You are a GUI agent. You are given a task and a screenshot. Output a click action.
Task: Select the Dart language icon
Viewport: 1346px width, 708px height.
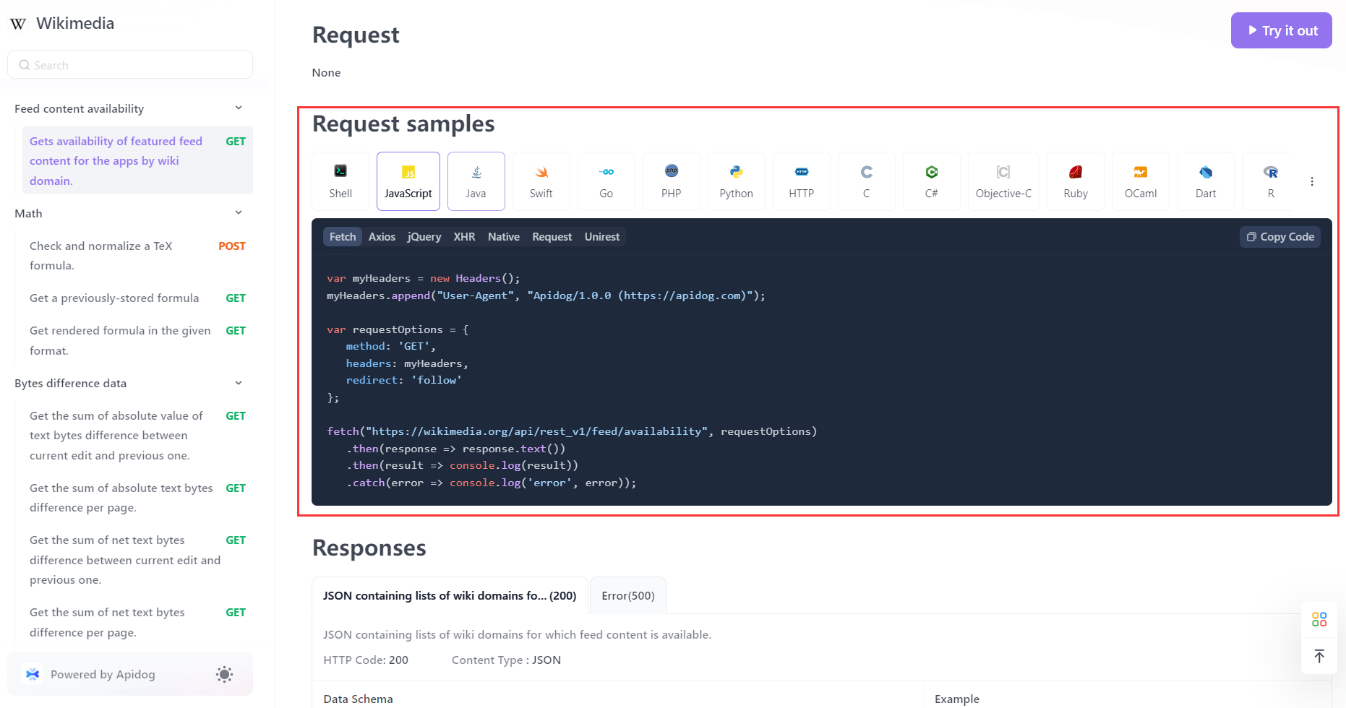tap(1206, 181)
